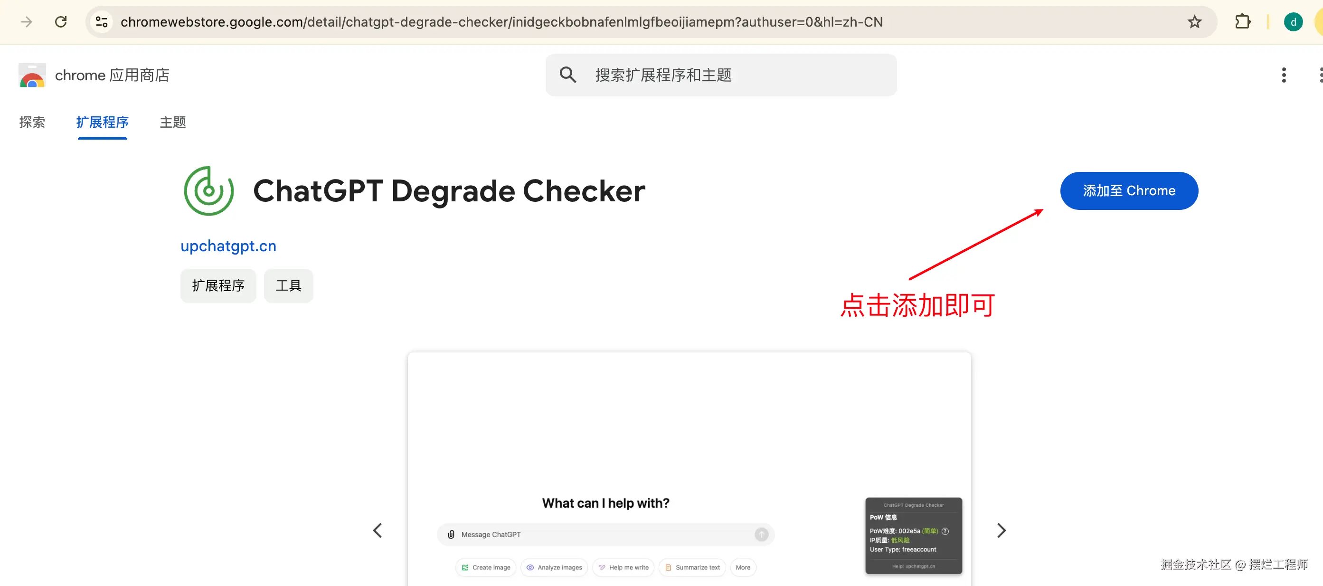Screen dimensions: 1323x586
Task: Open the Chrome extensions puzzle icon
Action: pos(1243,21)
